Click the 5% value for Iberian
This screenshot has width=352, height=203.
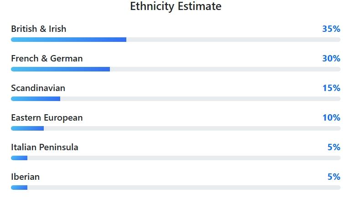(x=334, y=177)
